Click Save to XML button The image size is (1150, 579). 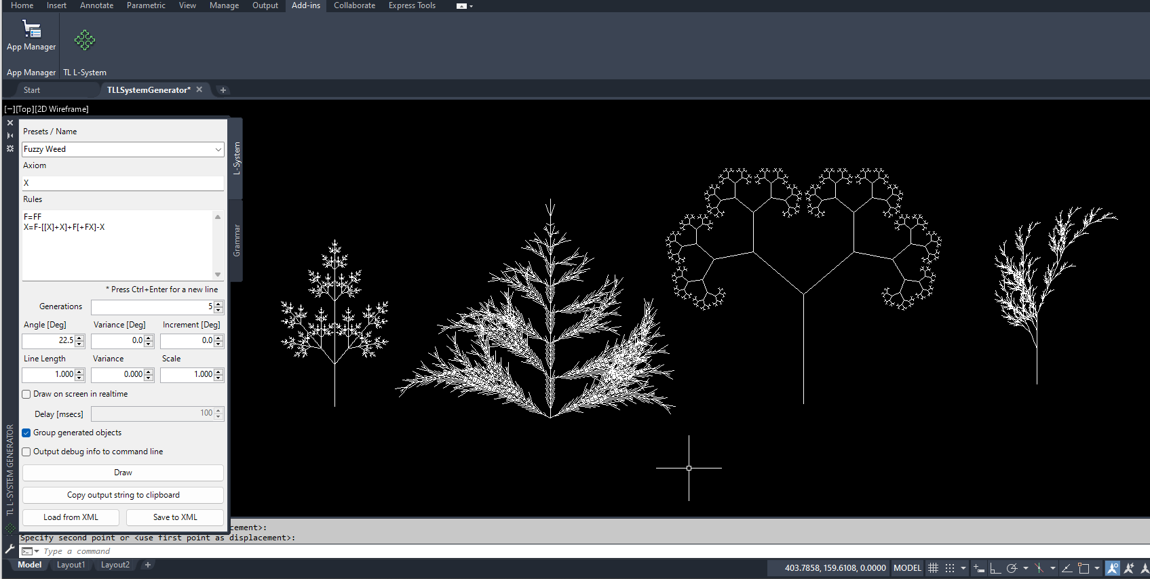tap(175, 517)
